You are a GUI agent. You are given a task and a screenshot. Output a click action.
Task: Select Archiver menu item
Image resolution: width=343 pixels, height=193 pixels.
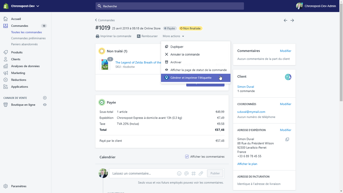coord(196,62)
